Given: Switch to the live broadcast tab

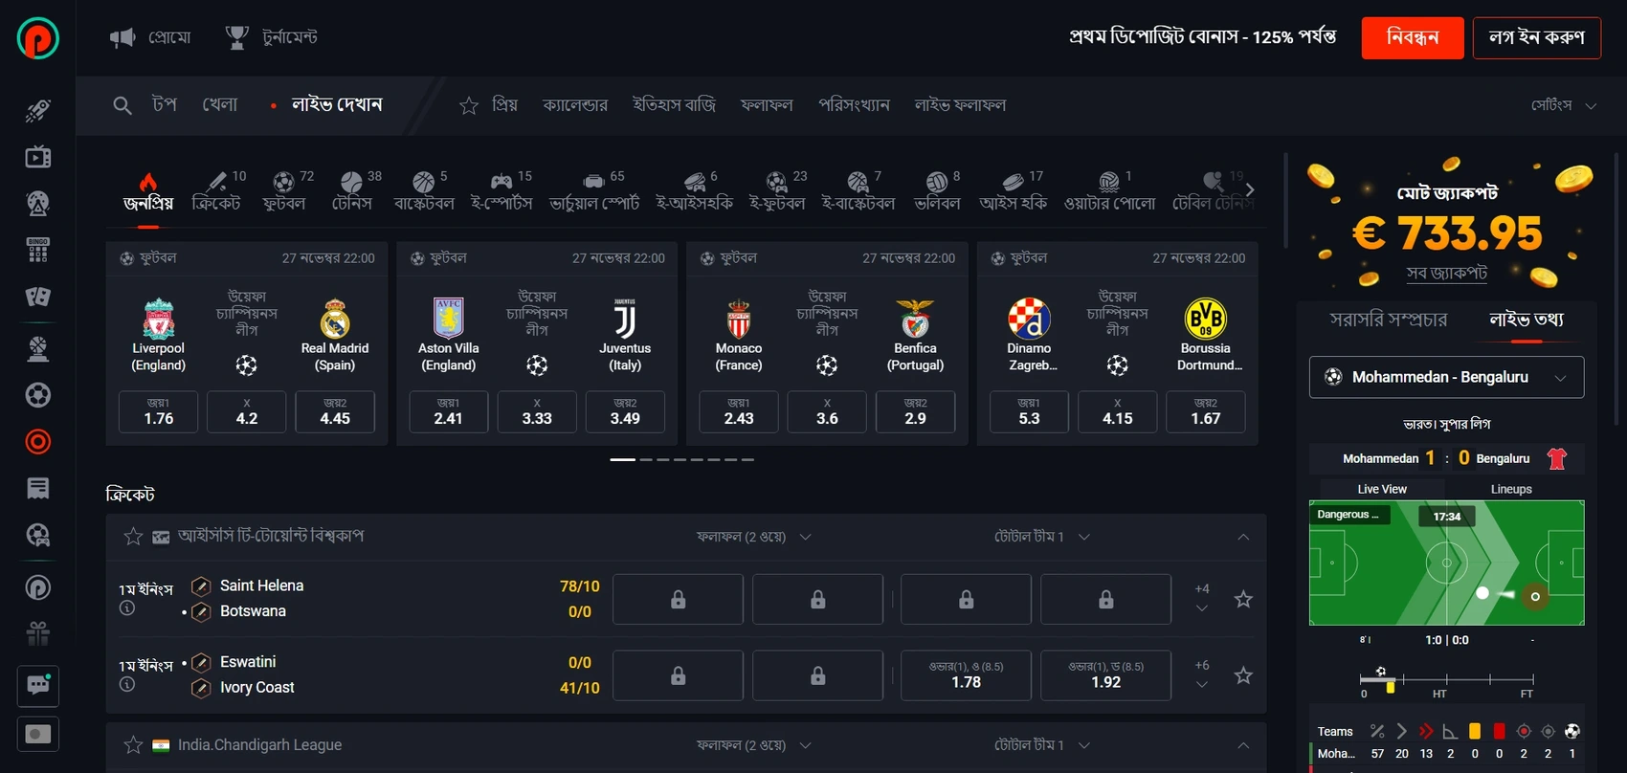Looking at the screenshot, I should (x=1388, y=320).
